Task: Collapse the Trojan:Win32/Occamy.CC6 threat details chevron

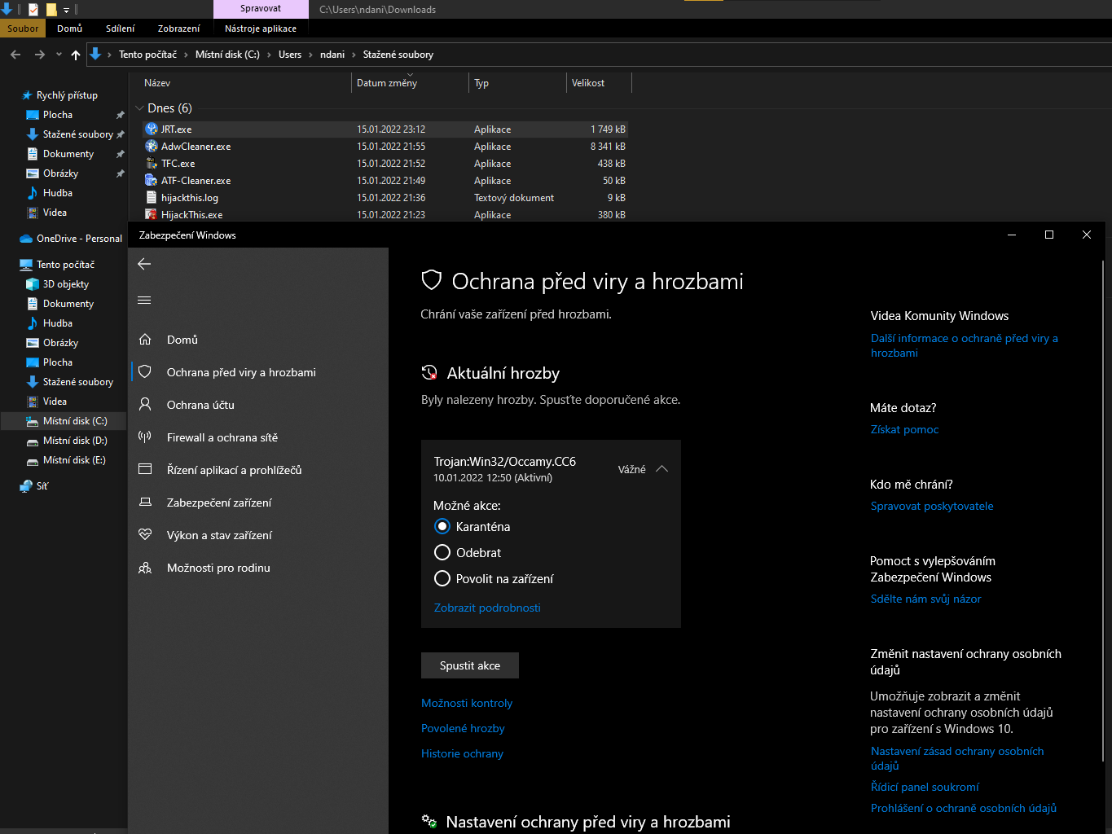Action: (661, 469)
